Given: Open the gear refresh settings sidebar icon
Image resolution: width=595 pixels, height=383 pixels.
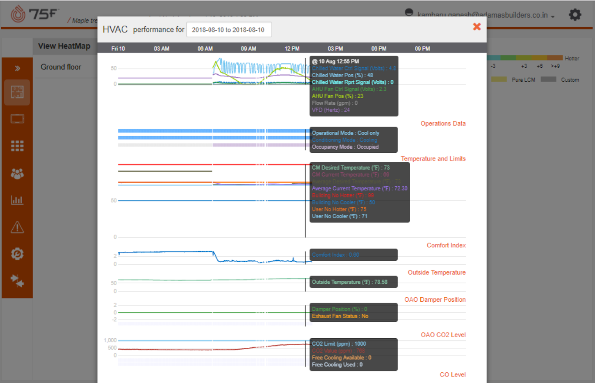Looking at the screenshot, I should (17, 254).
